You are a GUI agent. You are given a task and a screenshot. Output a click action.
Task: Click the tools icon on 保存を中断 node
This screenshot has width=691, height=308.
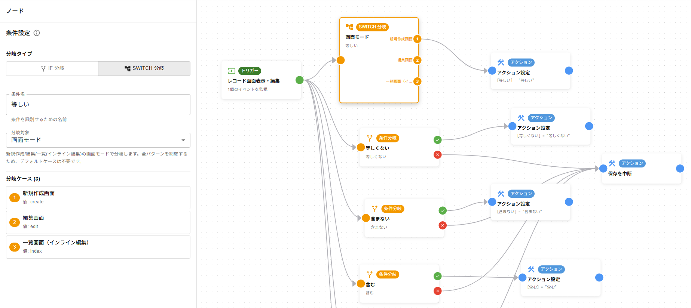(x=612, y=163)
